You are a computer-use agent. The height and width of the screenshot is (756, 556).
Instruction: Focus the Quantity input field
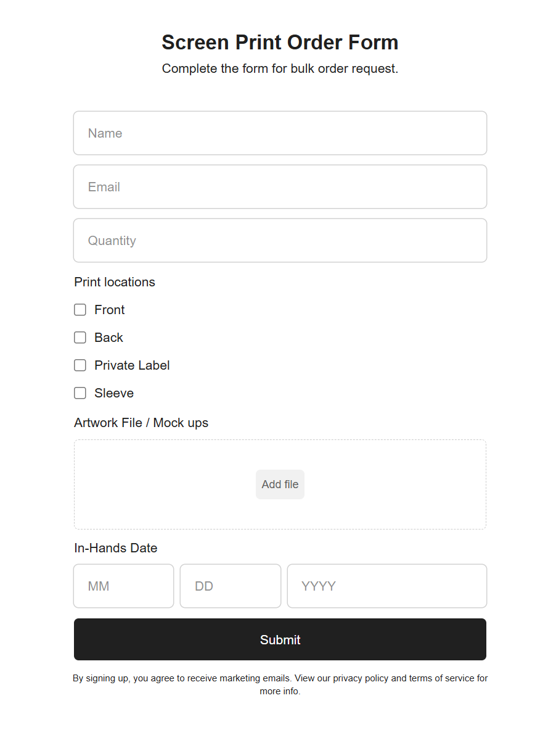coord(280,240)
